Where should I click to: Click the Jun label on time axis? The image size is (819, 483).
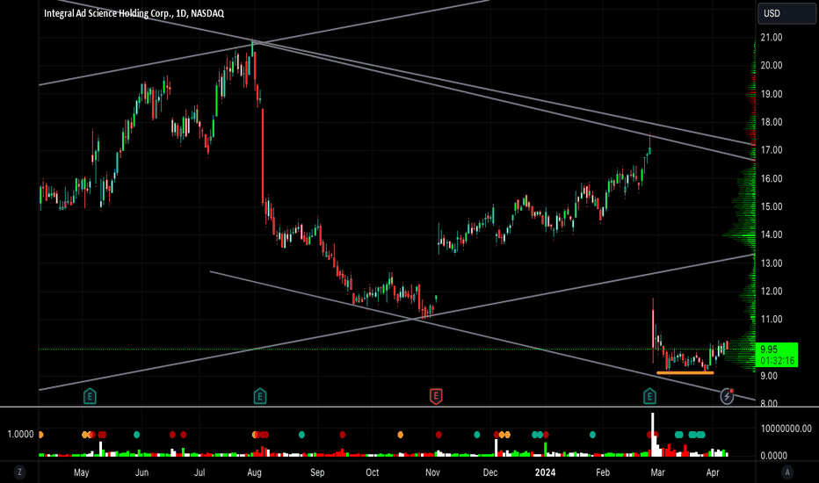coord(141,472)
